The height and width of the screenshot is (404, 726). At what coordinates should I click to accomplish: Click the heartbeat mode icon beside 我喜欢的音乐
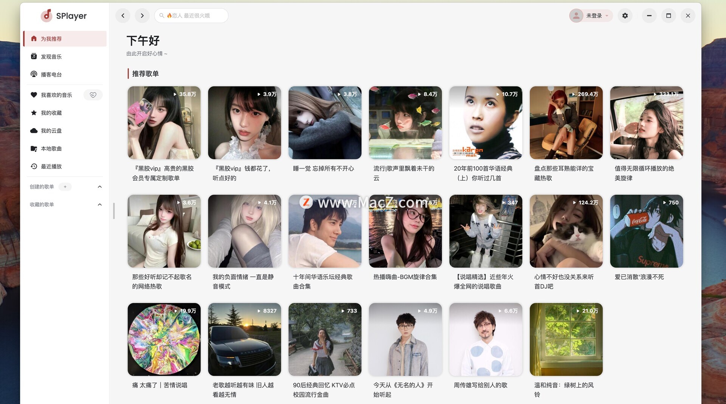pyautogui.click(x=93, y=95)
